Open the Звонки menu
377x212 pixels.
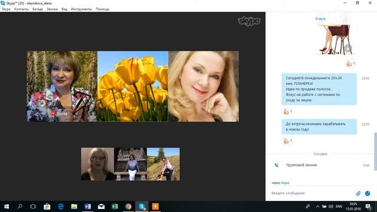tap(52, 9)
